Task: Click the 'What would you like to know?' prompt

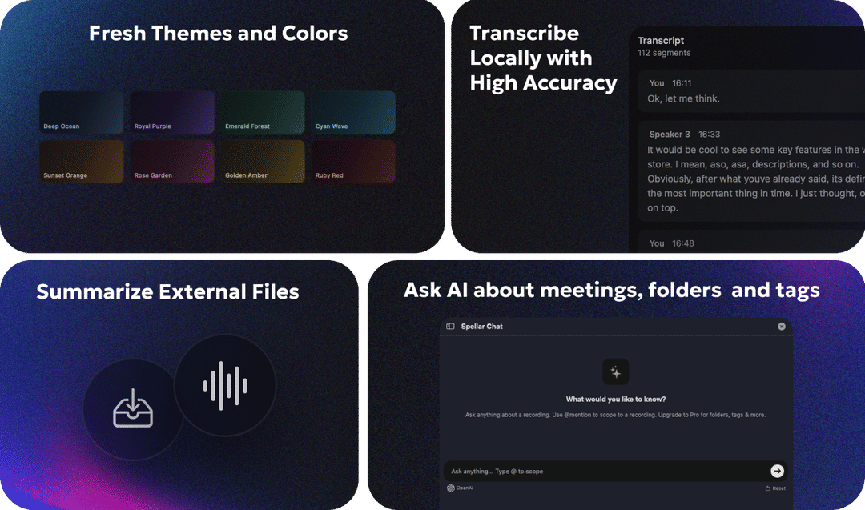Action: pyautogui.click(x=616, y=400)
